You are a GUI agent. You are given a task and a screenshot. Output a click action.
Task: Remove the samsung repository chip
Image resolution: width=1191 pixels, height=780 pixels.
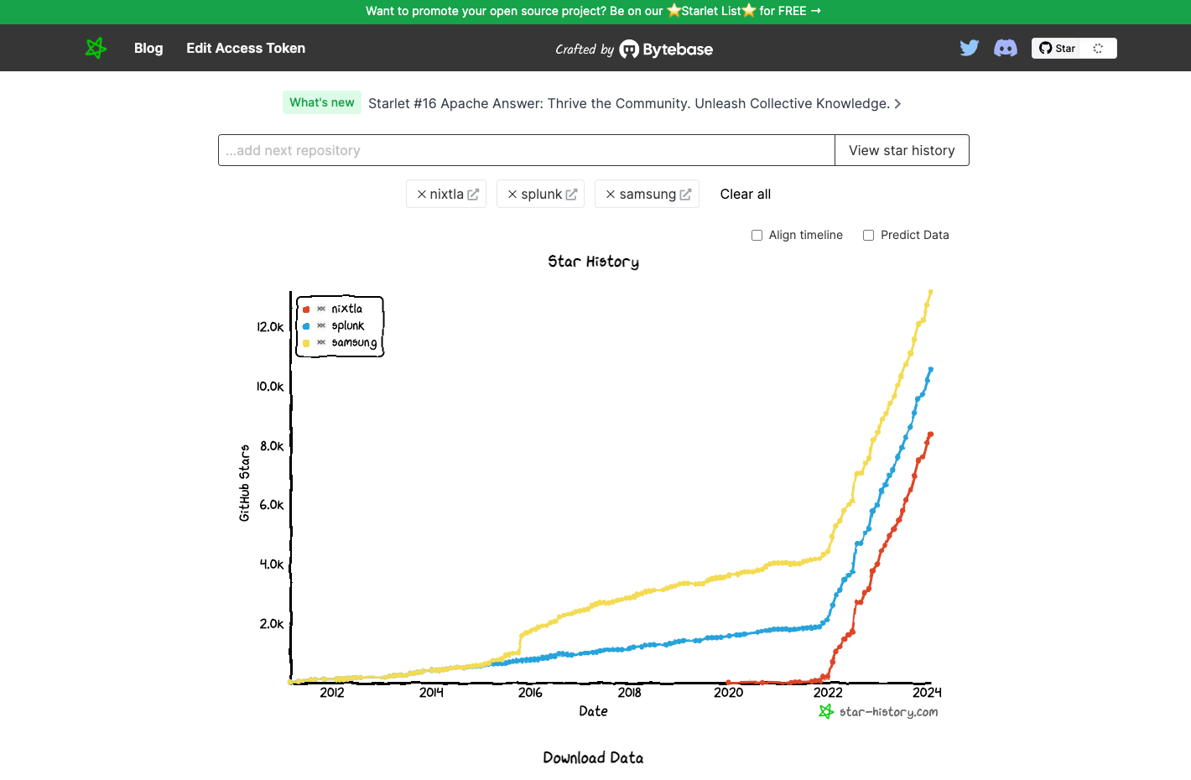point(611,194)
